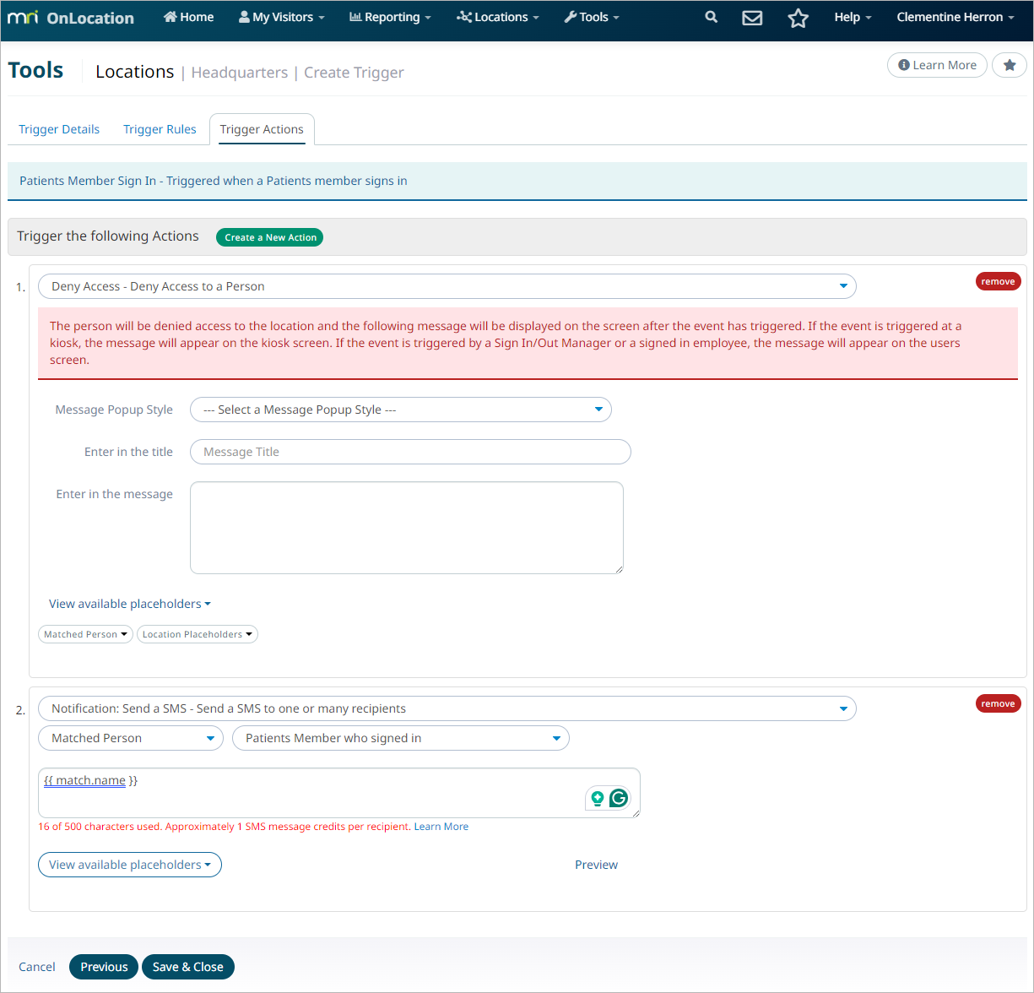Click the Previous button
1034x993 pixels.
(104, 967)
